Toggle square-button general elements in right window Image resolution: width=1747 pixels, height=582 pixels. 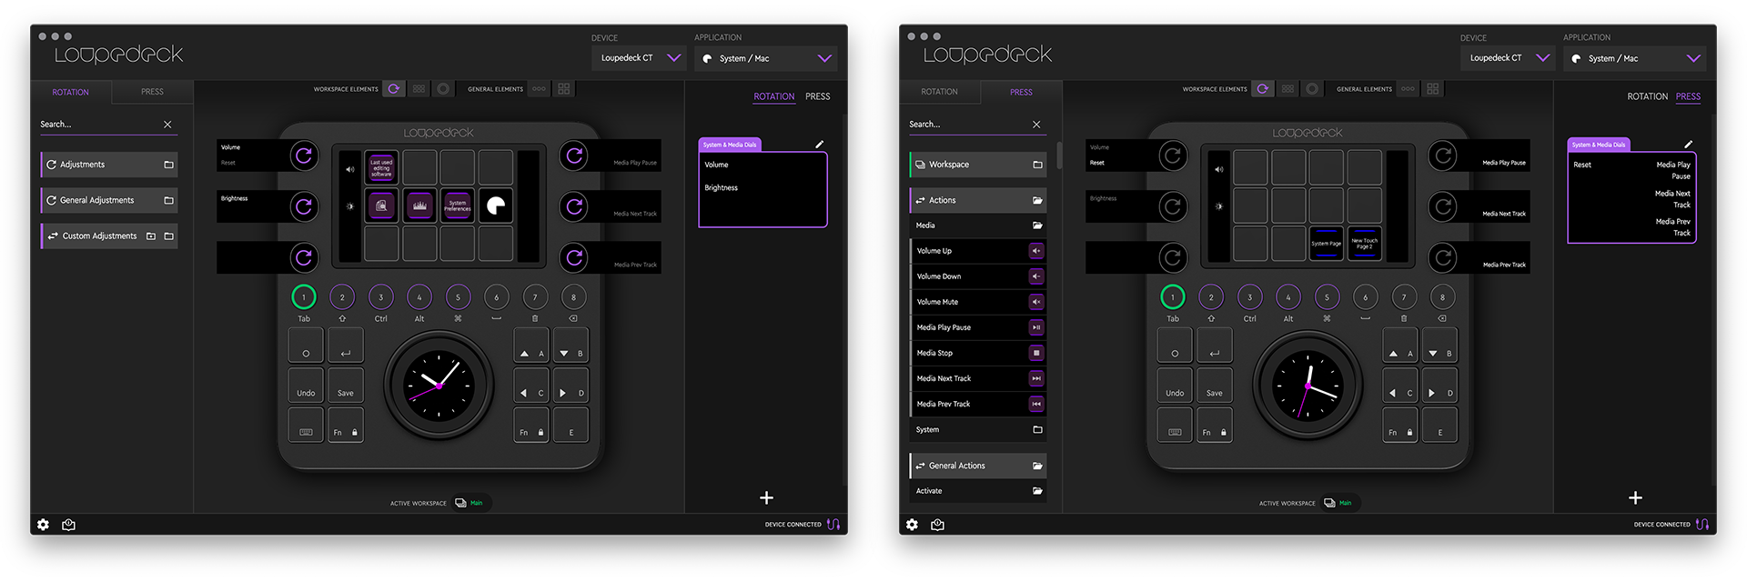(x=1433, y=88)
